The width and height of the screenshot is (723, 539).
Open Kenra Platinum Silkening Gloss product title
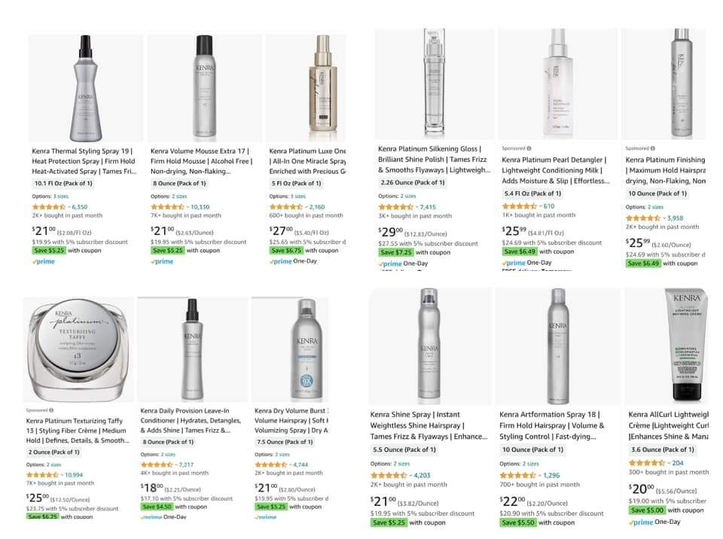(x=433, y=160)
